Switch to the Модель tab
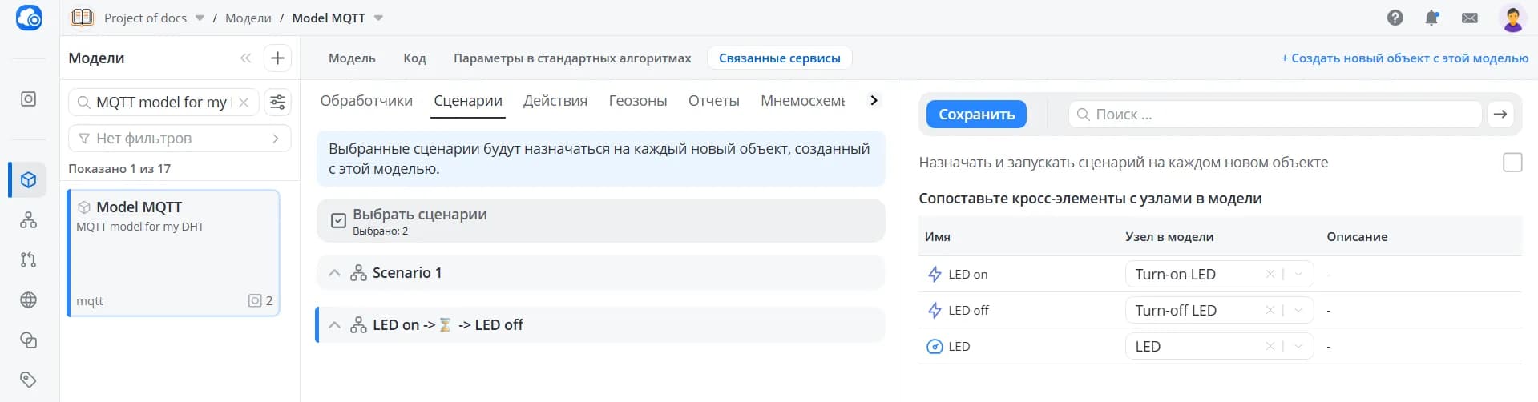Image resolution: width=1538 pixels, height=402 pixels. (352, 58)
